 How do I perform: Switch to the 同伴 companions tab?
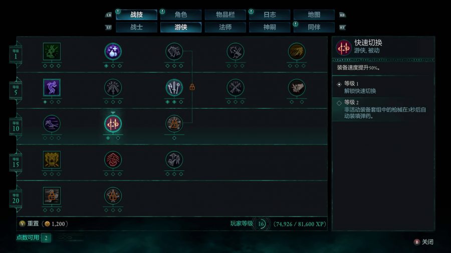click(x=314, y=27)
